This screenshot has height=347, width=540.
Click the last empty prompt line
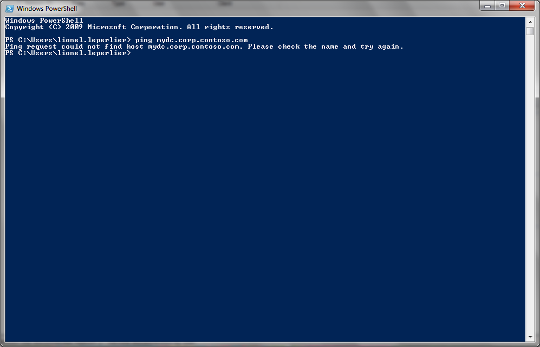[68, 53]
